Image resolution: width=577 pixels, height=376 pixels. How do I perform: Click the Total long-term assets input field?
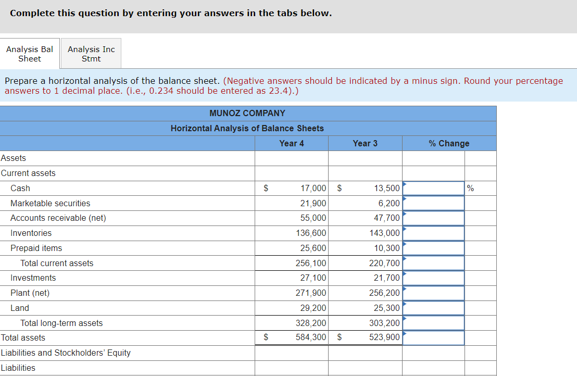tap(433, 322)
